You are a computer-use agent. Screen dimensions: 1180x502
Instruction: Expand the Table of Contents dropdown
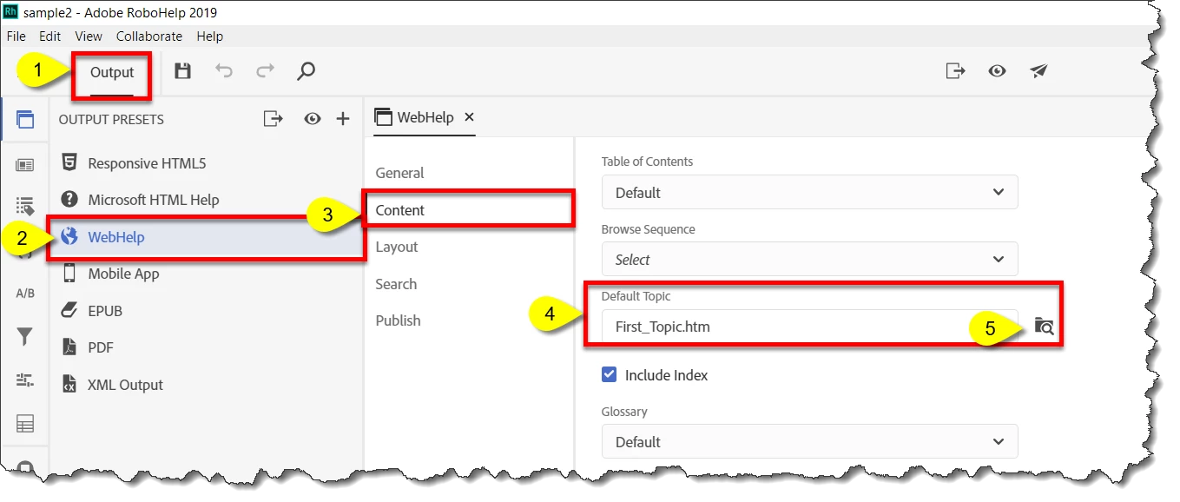(x=809, y=192)
